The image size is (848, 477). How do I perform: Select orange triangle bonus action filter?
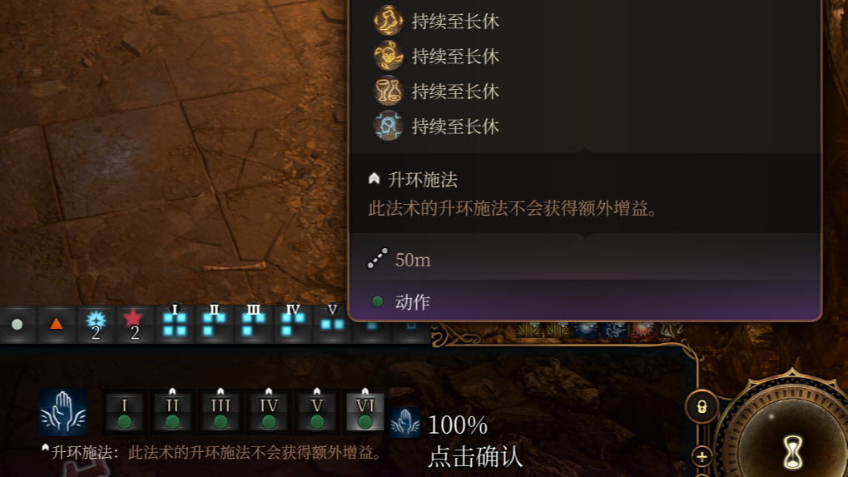tap(57, 324)
